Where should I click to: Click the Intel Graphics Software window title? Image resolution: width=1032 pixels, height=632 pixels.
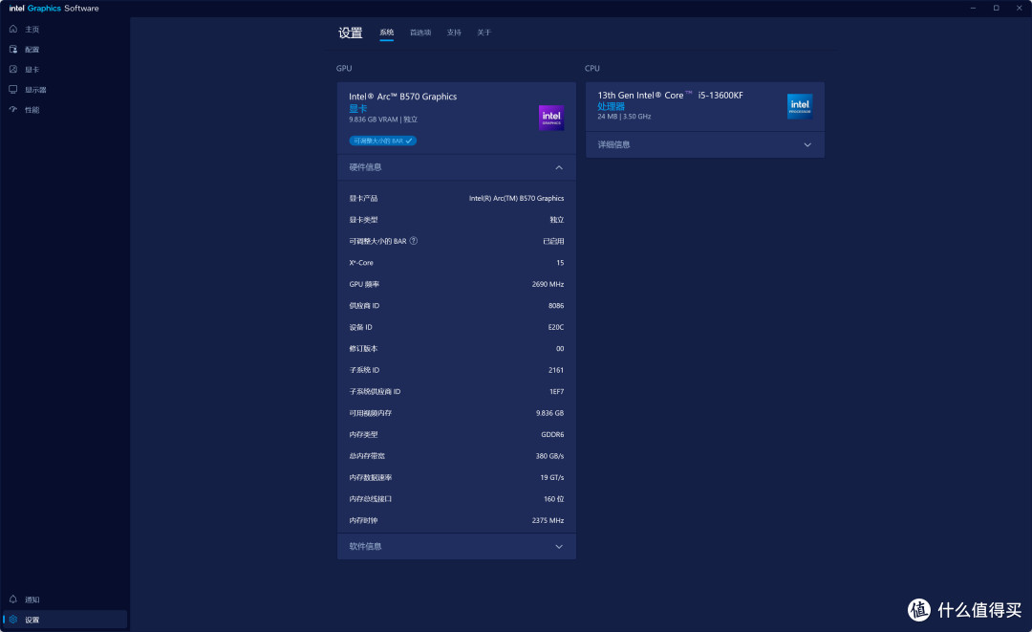(54, 9)
